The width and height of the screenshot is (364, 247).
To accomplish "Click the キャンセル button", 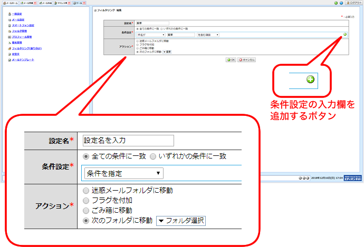I will click(x=246, y=60).
